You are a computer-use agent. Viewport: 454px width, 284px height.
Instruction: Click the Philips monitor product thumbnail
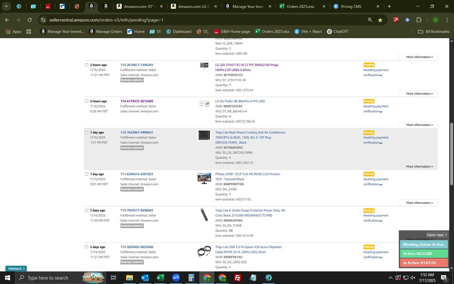(x=204, y=178)
